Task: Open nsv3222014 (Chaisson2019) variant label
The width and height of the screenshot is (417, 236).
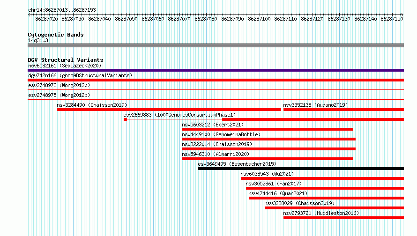Action: pyautogui.click(x=217, y=144)
